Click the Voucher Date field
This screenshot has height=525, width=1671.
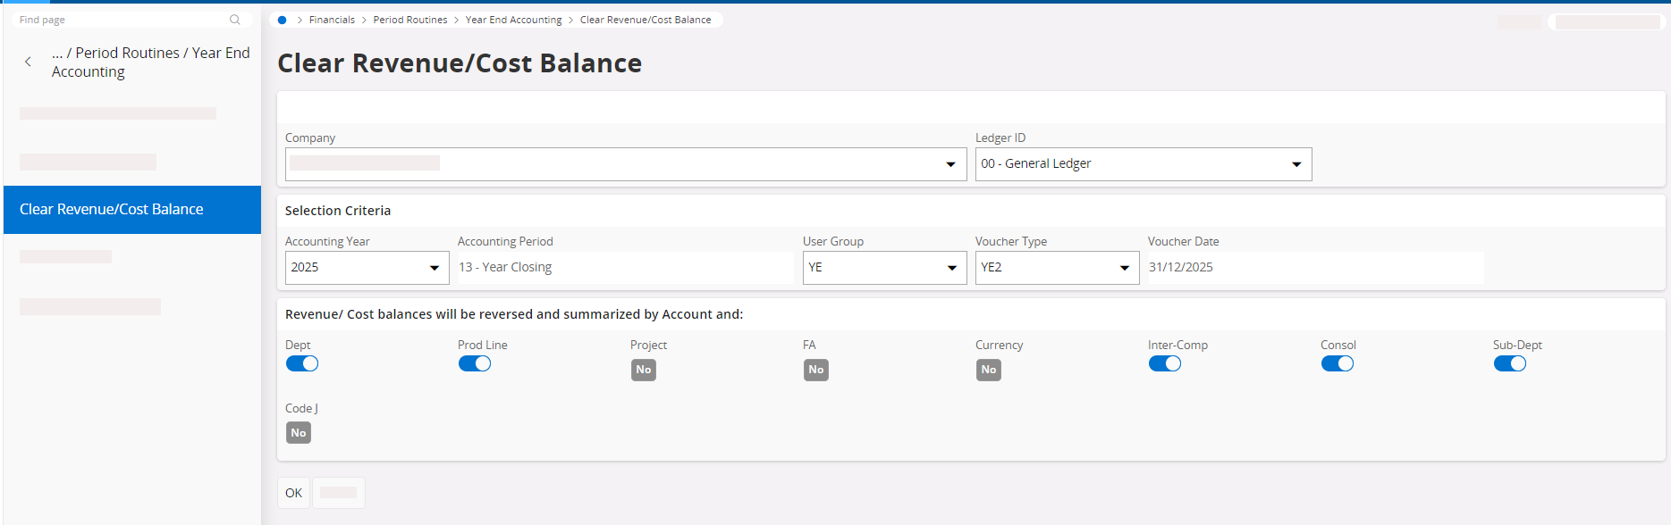tap(1314, 268)
